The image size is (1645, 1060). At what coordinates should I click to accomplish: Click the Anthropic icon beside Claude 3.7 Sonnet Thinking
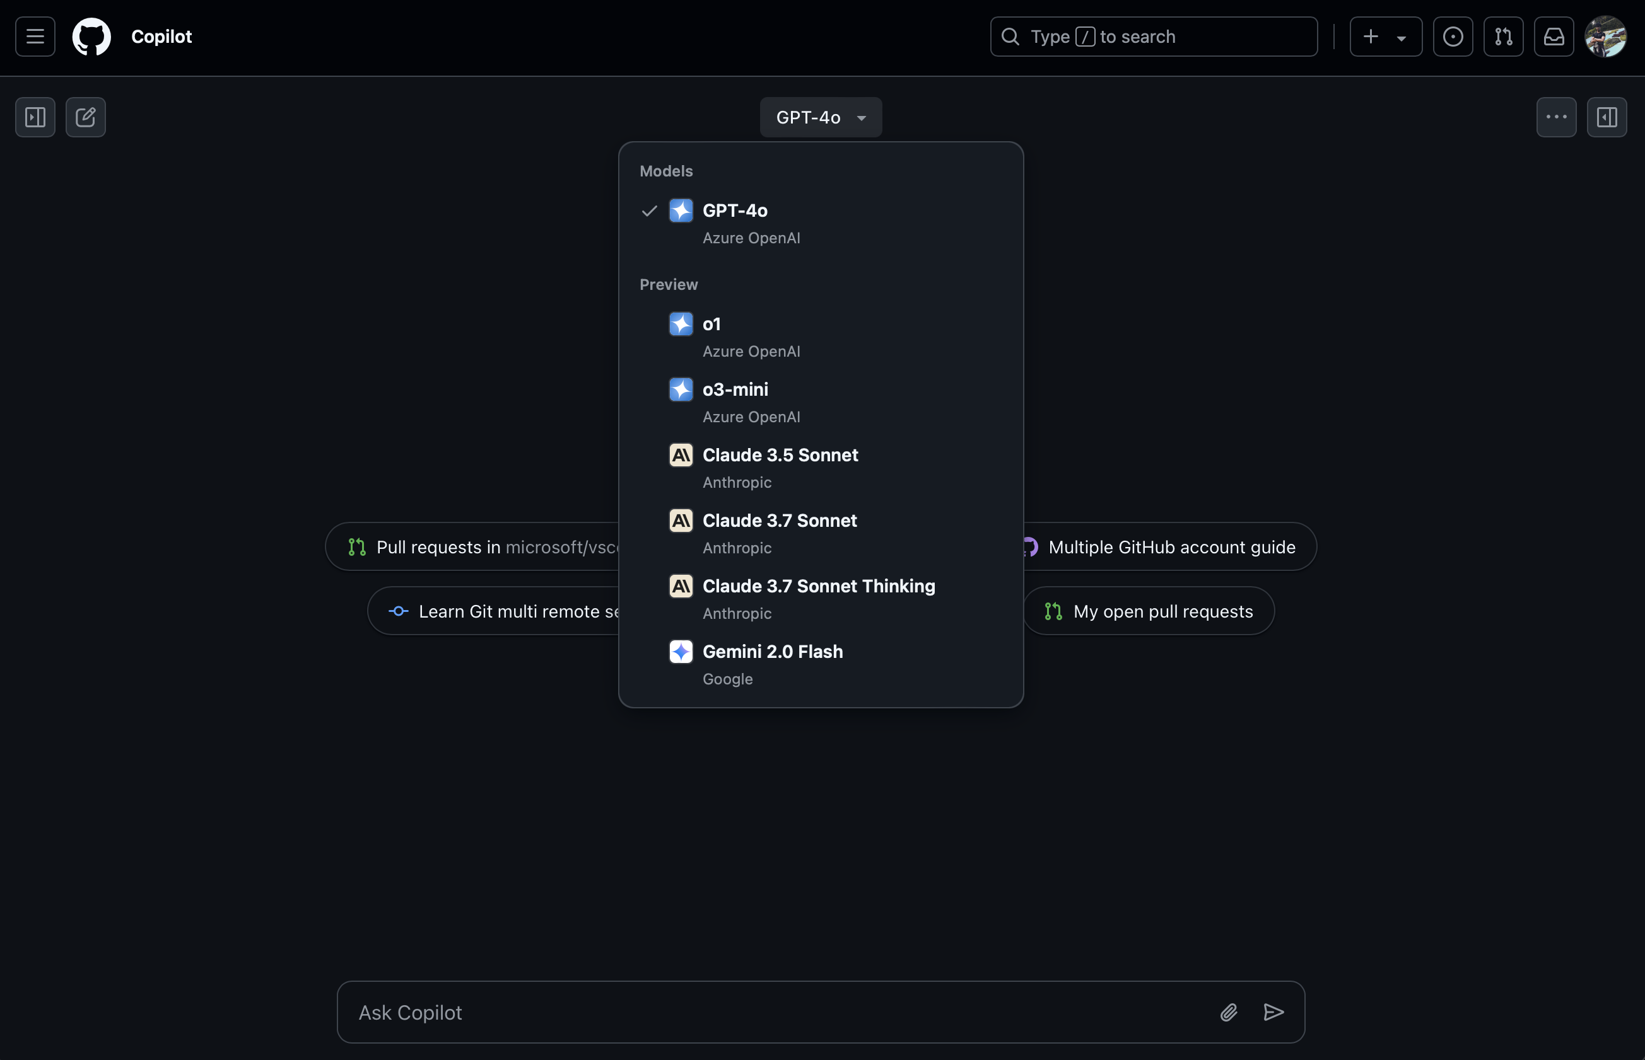coord(681,585)
